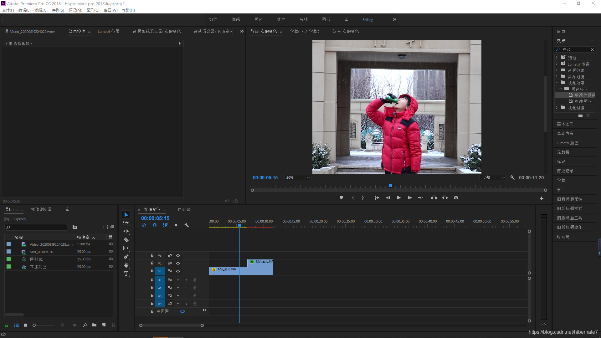Toggle lock on track V3
601x338 pixels.
pos(152,255)
